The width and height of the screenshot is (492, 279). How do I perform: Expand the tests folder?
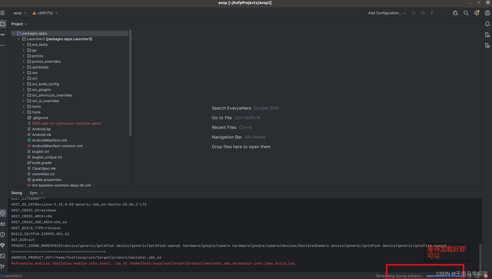[24, 106]
